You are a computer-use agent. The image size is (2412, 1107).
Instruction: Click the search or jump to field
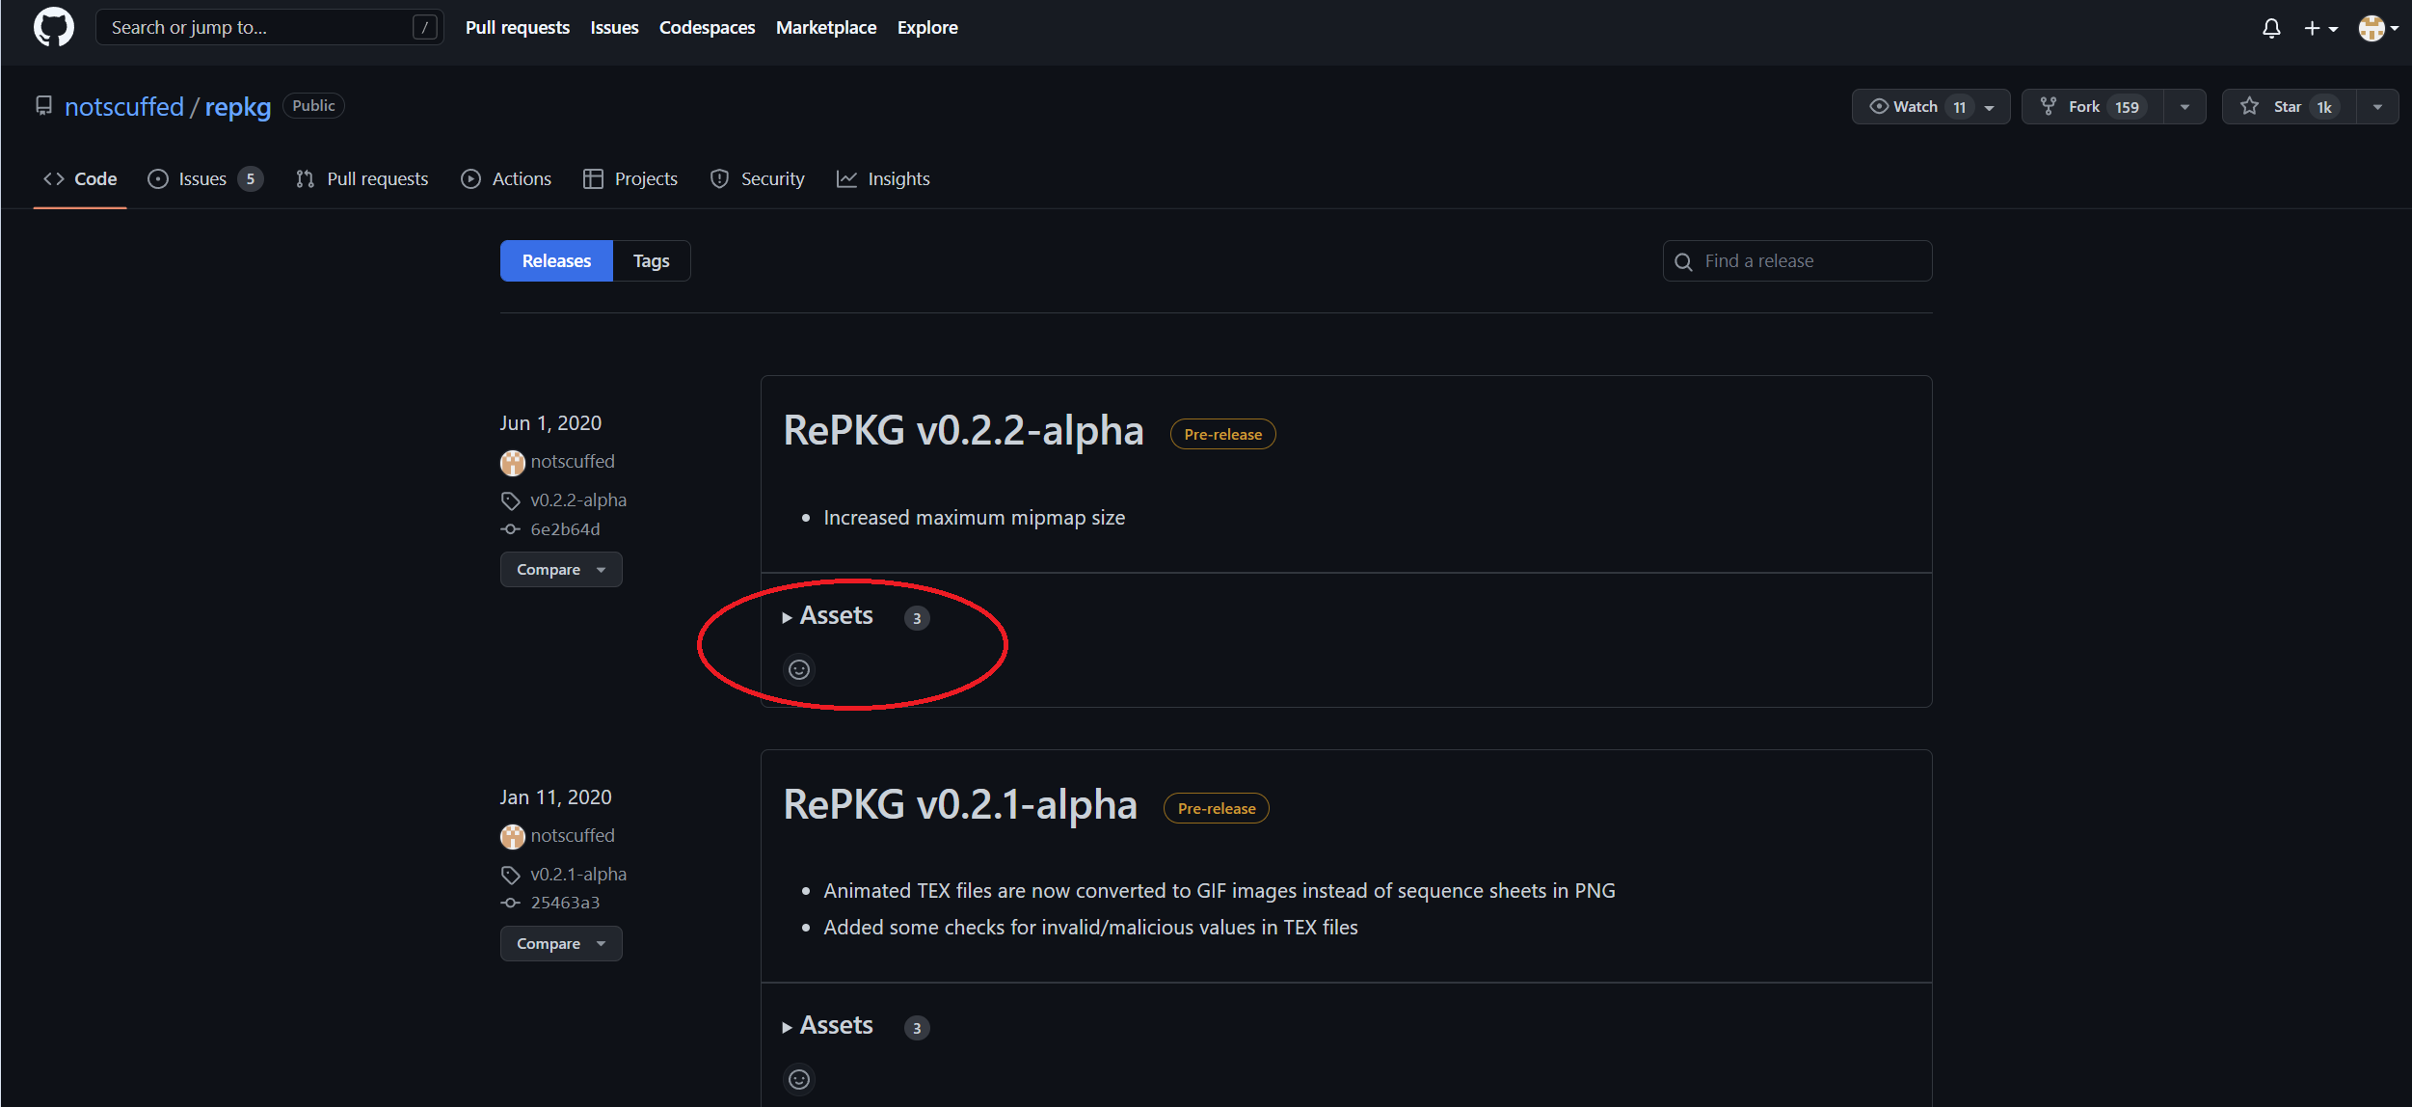(x=269, y=27)
